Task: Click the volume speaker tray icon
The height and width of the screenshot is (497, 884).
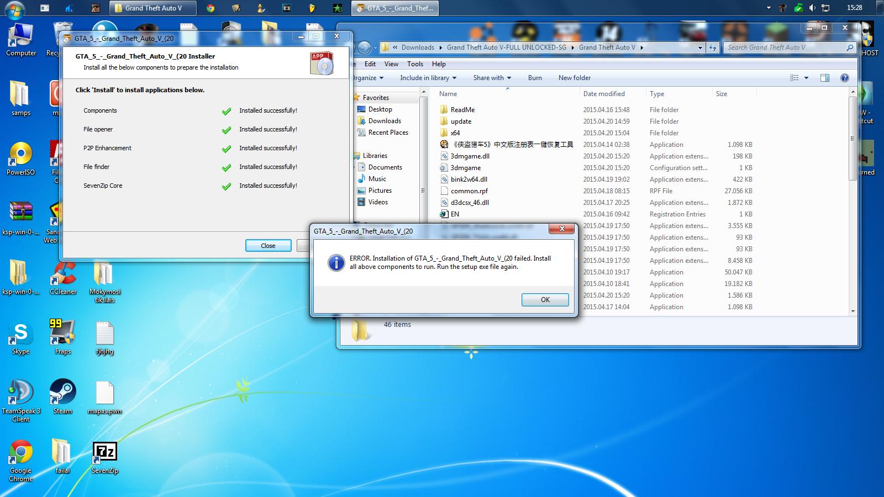Action: 812,8
